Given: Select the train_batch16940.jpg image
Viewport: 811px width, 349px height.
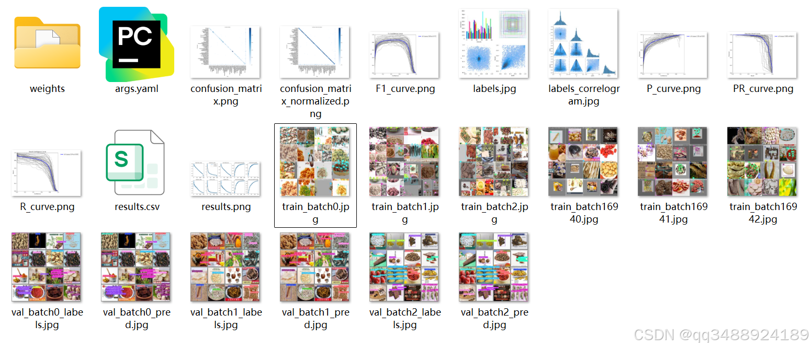Looking at the screenshot, I should coord(584,161).
